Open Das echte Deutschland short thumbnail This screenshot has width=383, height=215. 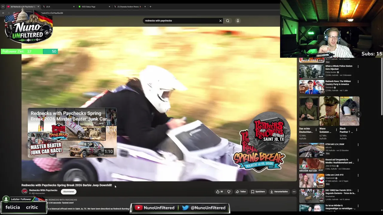309,111
